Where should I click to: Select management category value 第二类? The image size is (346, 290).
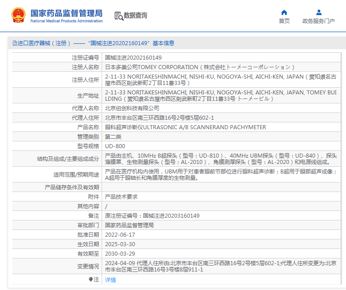[x=113, y=136]
